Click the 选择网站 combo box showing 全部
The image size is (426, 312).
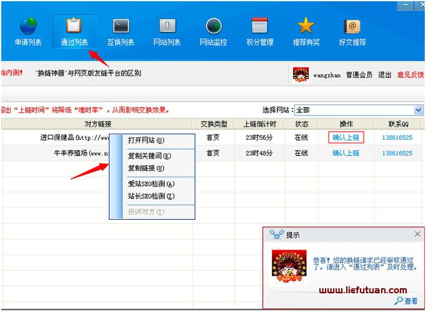359,110
